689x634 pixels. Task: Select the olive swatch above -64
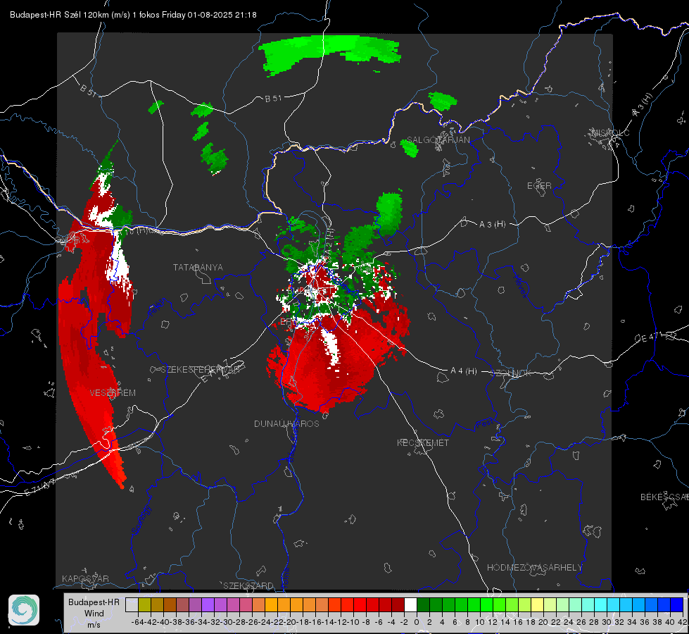[x=144, y=604]
